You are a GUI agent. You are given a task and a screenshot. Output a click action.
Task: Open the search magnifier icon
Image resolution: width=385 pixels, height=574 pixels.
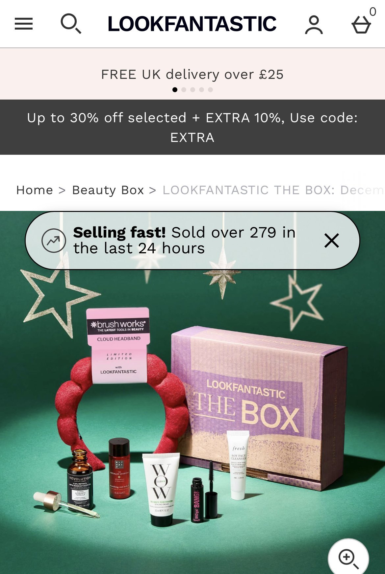coord(71,24)
